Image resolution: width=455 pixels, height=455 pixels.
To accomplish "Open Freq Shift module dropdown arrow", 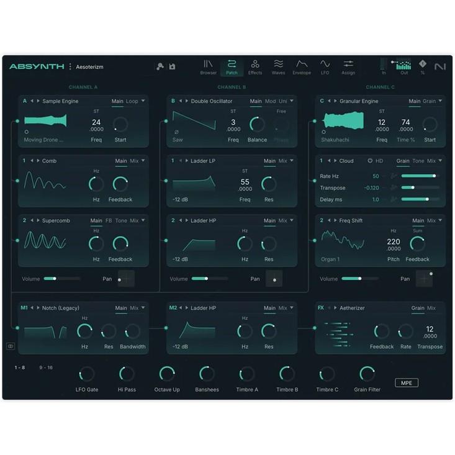I will (440, 220).
